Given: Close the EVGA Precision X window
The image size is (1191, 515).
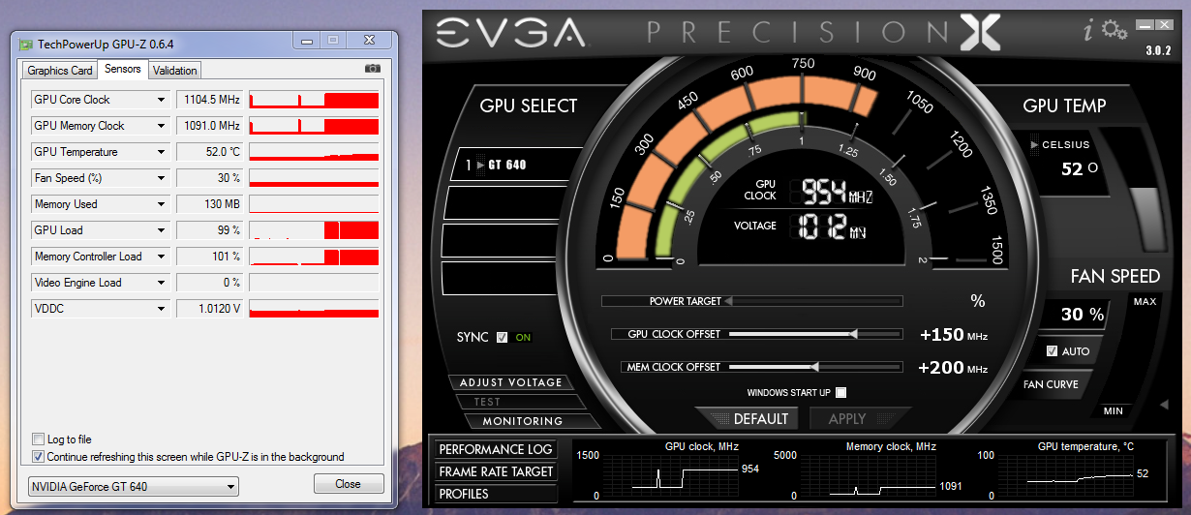Looking at the screenshot, I should pyautogui.click(x=1164, y=24).
